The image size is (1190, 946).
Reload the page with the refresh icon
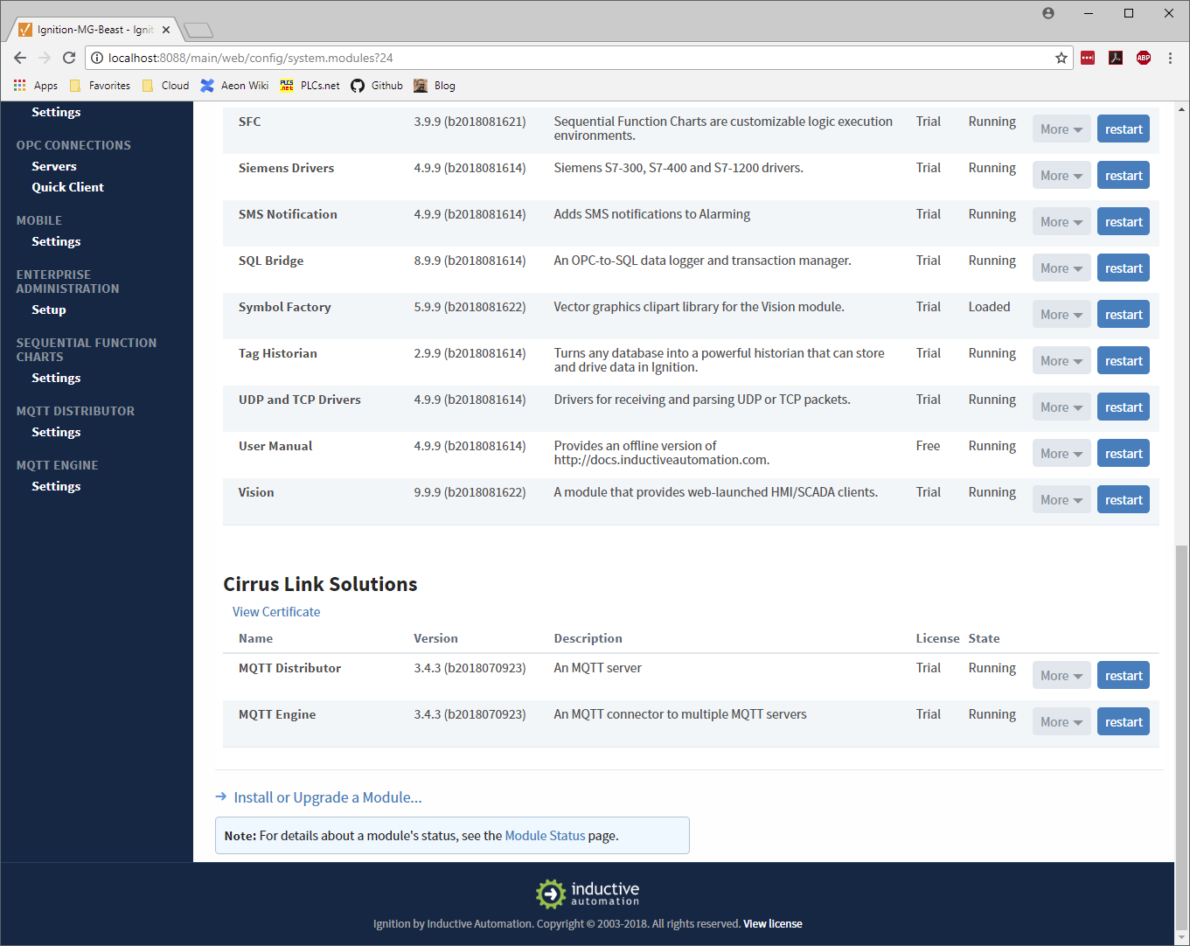[69, 58]
